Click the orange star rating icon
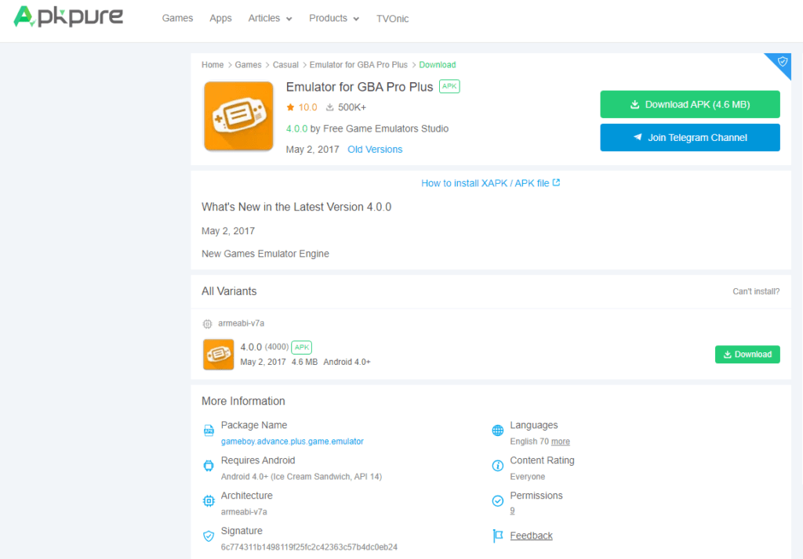 (x=290, y=107)
